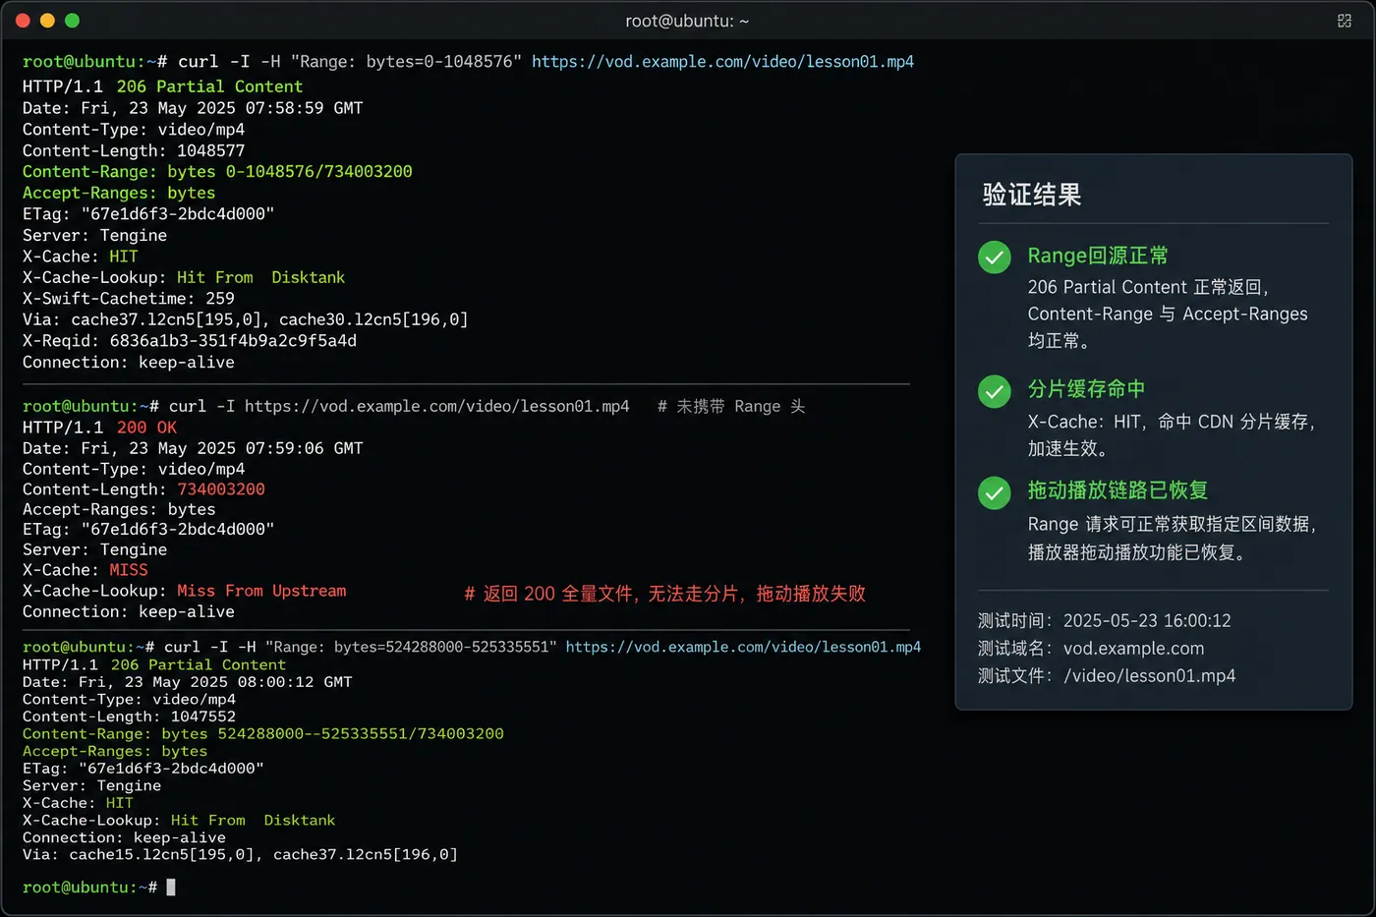Click the X-Reqid: 6836a1b3-351f4b9a2c9f5a4d line
The width and height of the screenshot is (1376, 917).
coord(190,341)
